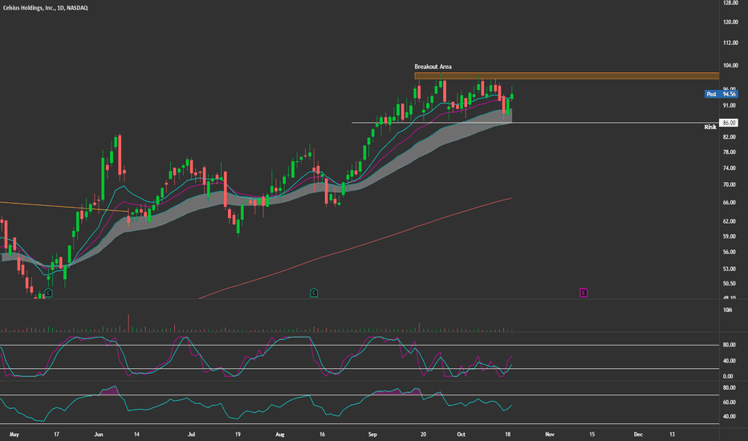Click the 91.00 price scale label
This screenshot has height=441, width=748.
[x=729, y=105]
